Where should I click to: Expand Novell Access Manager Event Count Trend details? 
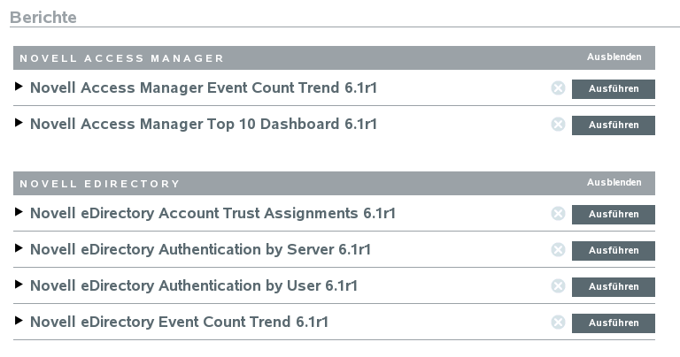tap(19, 87)
